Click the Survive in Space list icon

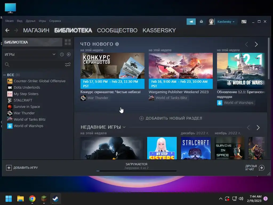pos(10,107)
